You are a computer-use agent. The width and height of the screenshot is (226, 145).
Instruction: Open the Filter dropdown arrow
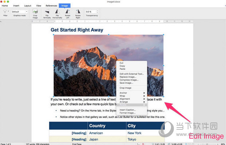pos(8,11)
